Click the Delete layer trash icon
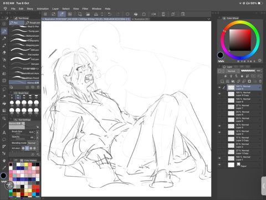 [260, 81]
